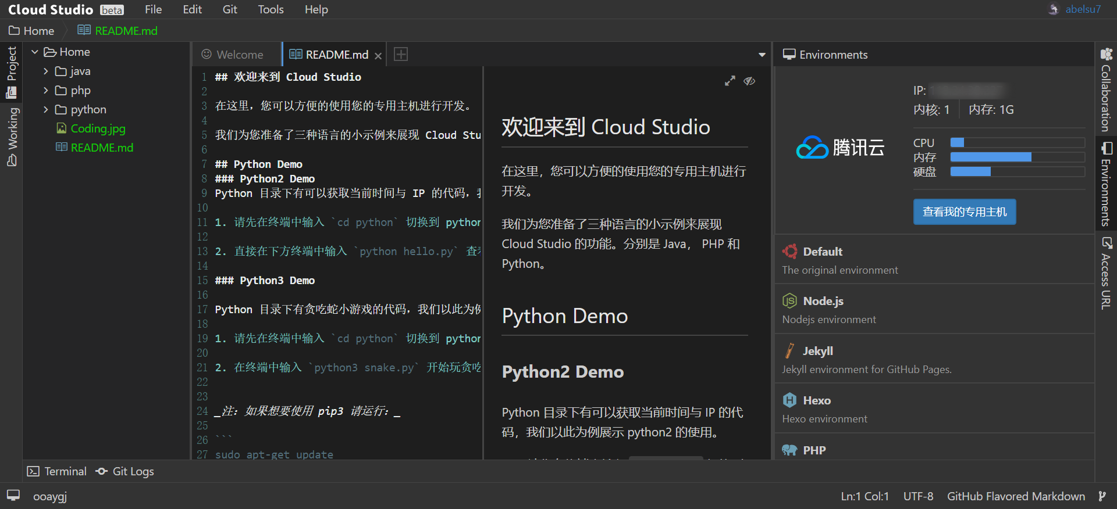Switch to the Welcome tab
Viewport: 1117px width, 509px height.
(x=233, y=55)
